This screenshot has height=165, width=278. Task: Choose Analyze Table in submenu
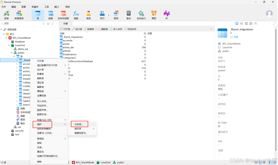[x=82, y=124]
